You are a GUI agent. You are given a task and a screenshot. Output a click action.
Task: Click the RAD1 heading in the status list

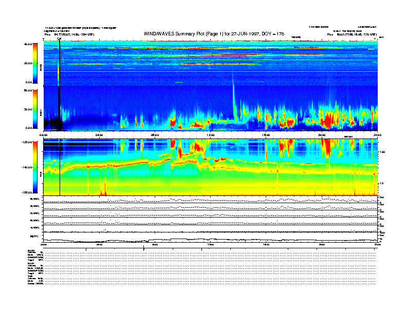coord(31,264)
